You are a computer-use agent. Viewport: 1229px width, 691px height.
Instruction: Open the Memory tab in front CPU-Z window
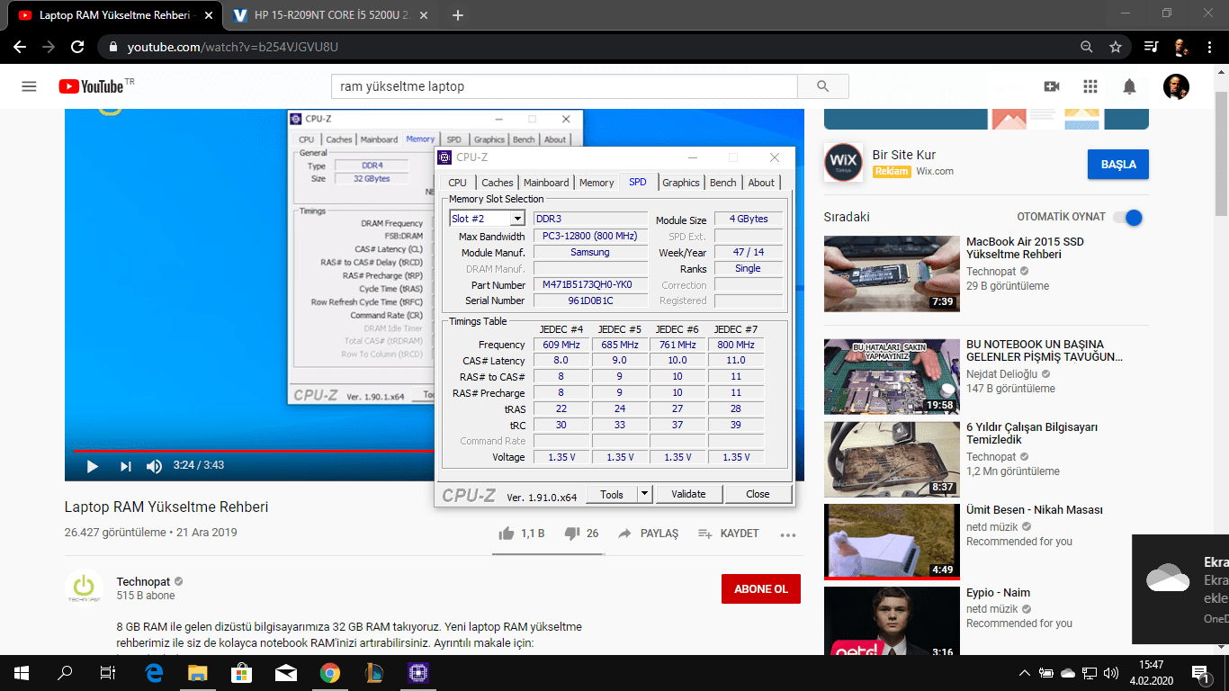tap(597, 183)
